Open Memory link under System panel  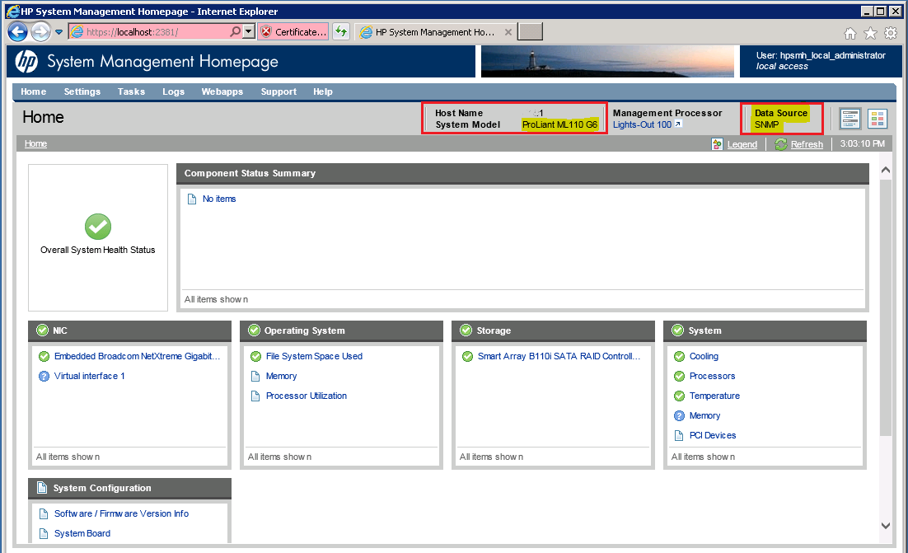[704, 415]
